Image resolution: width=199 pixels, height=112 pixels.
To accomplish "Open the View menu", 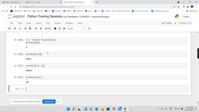I will coord(29,23).
